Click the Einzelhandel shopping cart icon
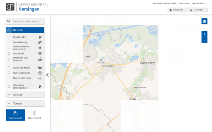Screen dimensions: 212x132 coord(40,37)
